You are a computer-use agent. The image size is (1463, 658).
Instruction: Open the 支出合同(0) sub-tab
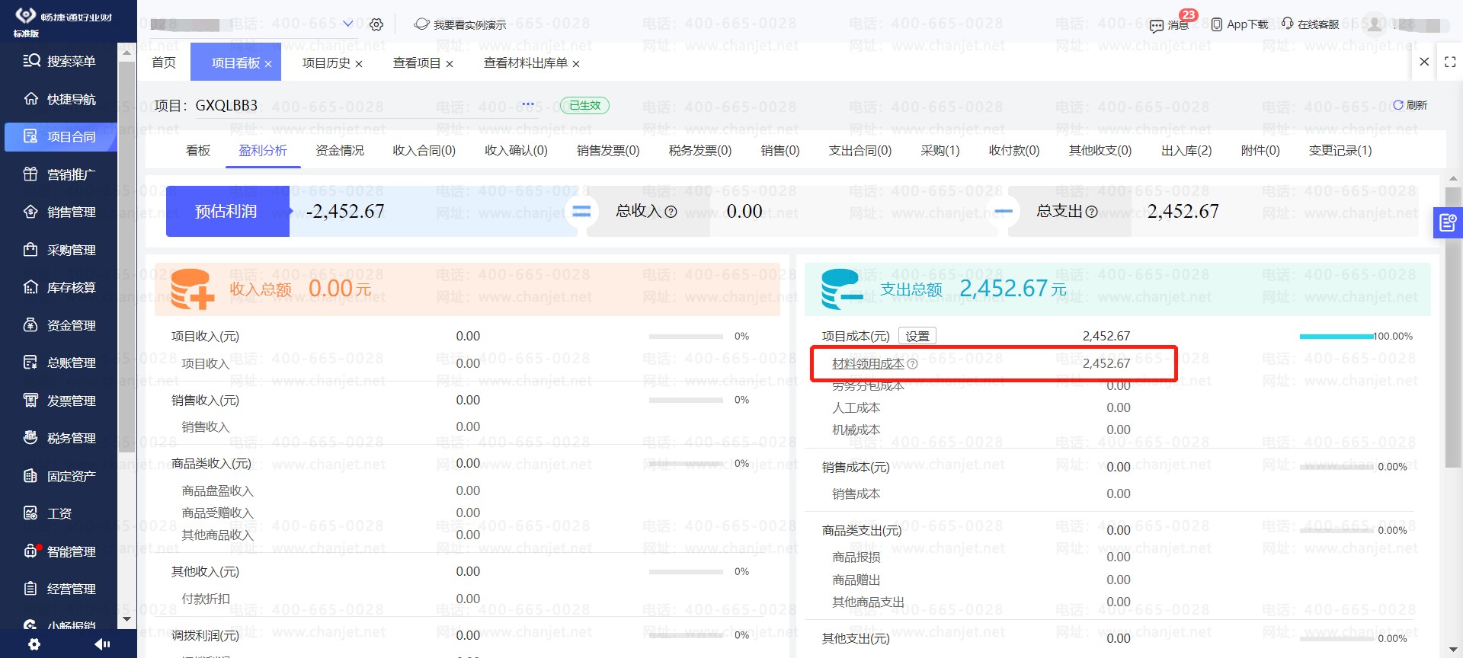click(x=860, y=151)
